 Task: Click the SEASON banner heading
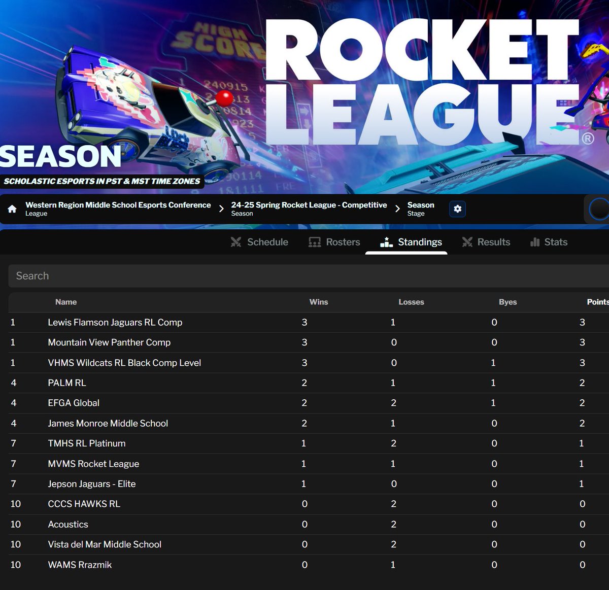(60, 156)
